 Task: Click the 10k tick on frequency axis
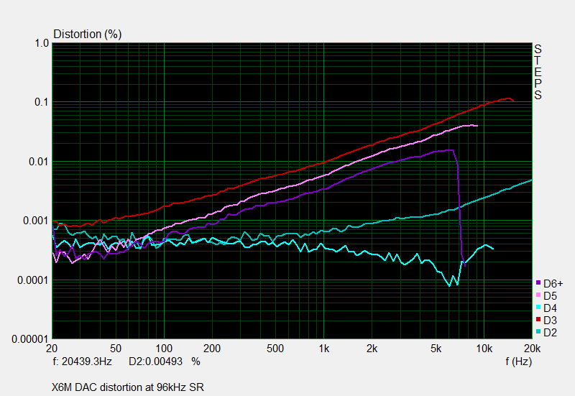(x=484, y=349)
